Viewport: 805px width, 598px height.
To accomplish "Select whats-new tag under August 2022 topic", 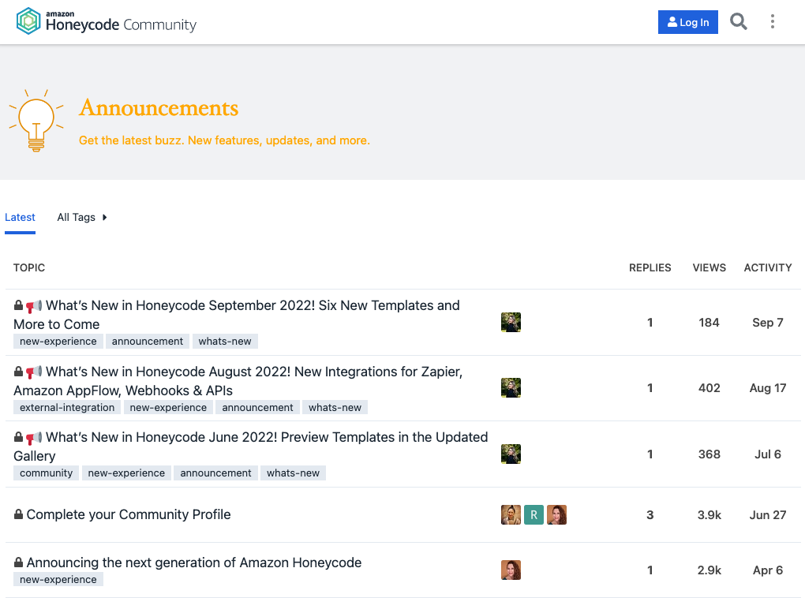I will [335, 408].
